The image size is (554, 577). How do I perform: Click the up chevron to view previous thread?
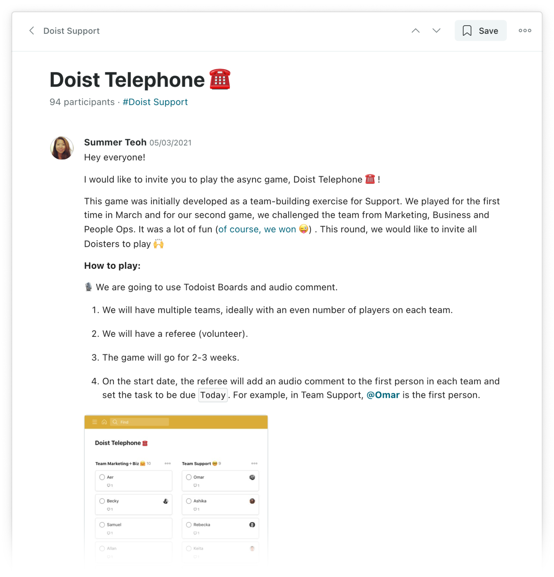click(415, 30)
